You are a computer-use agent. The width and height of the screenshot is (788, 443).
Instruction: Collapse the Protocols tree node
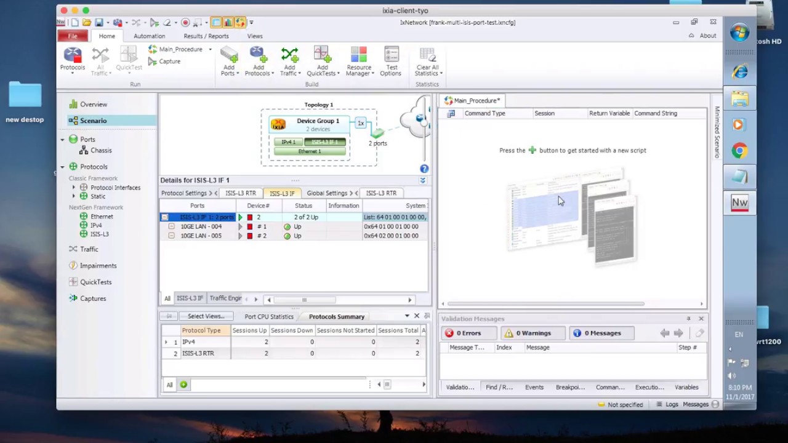(x=62, y=167)
